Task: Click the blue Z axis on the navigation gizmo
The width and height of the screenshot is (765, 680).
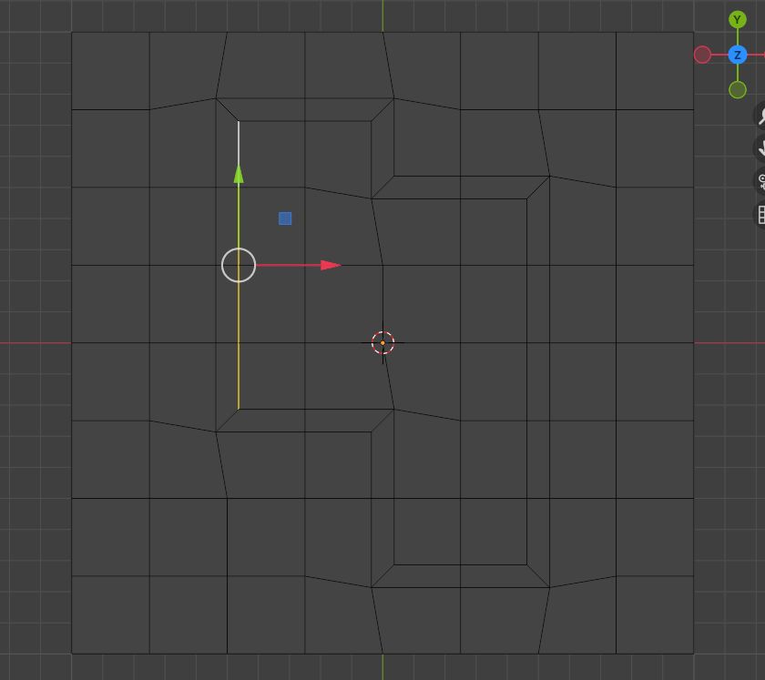Action: (737, 55)
